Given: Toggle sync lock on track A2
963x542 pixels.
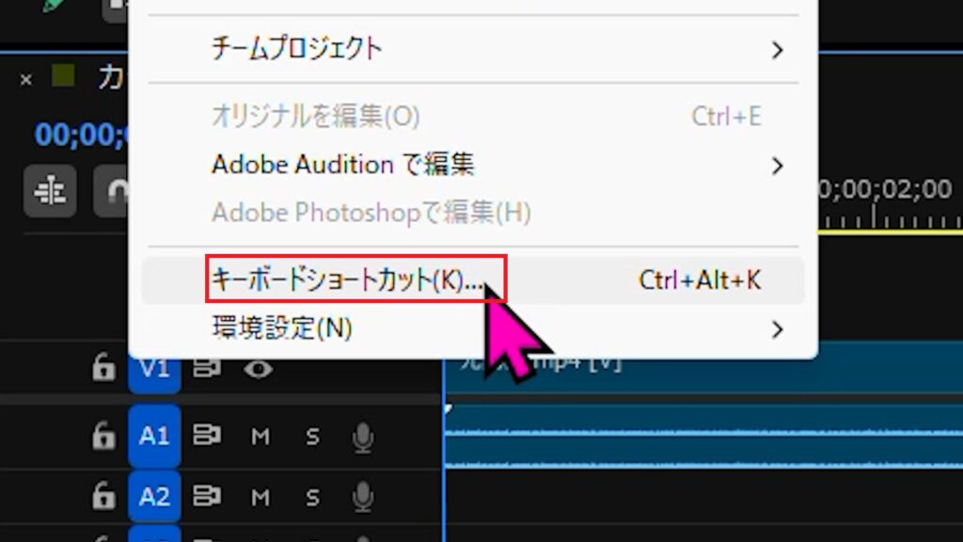Looking at the screenshot, I should (207, 496).
